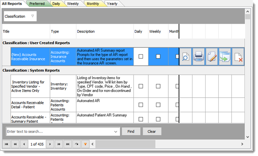
Task: Go to last record in navigator
Action: [x=68, y=144]
